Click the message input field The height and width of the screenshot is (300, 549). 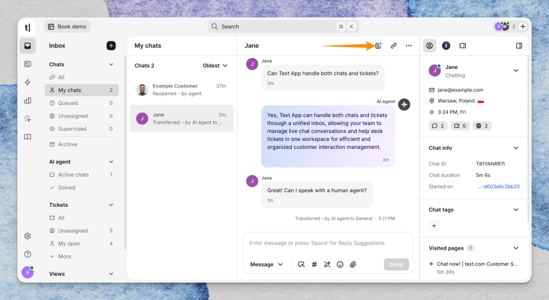pos(328,243)
